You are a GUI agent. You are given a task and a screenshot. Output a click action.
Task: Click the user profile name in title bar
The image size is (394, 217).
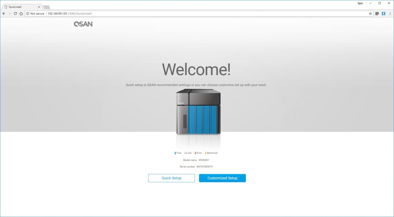coord(361,3)
